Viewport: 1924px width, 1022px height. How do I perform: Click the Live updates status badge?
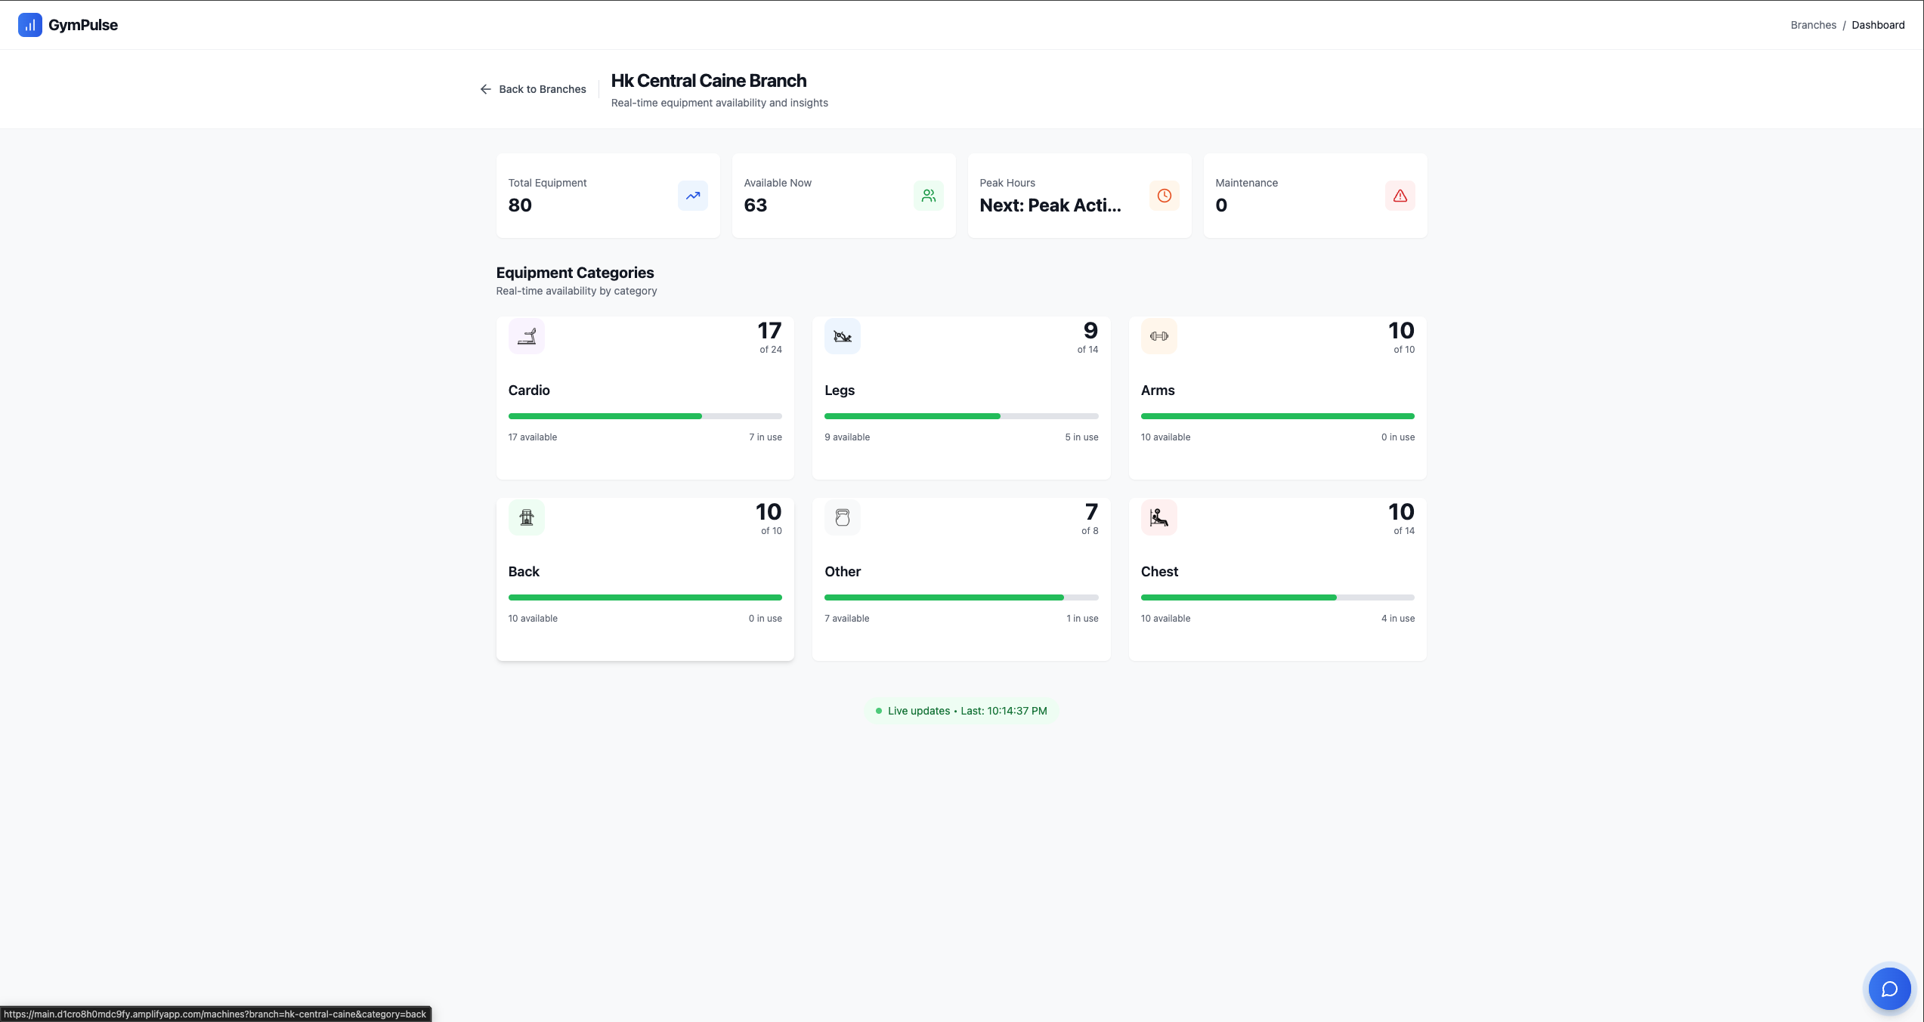tap(961, 711)
